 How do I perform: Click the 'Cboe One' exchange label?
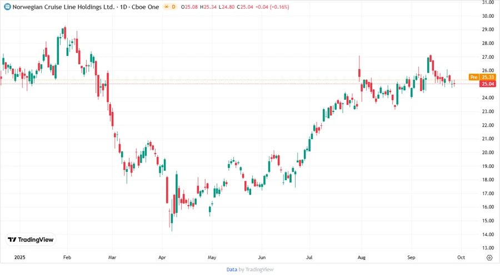point(145,7)
